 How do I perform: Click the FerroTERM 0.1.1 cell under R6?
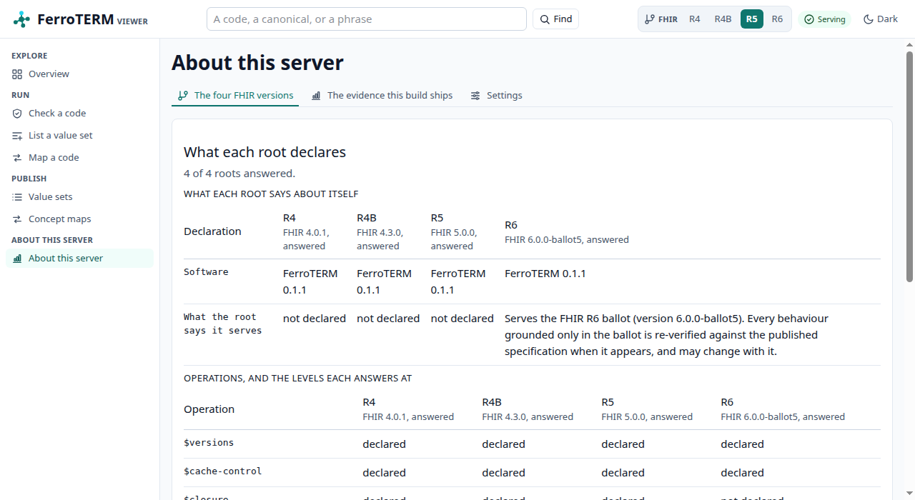545,274
